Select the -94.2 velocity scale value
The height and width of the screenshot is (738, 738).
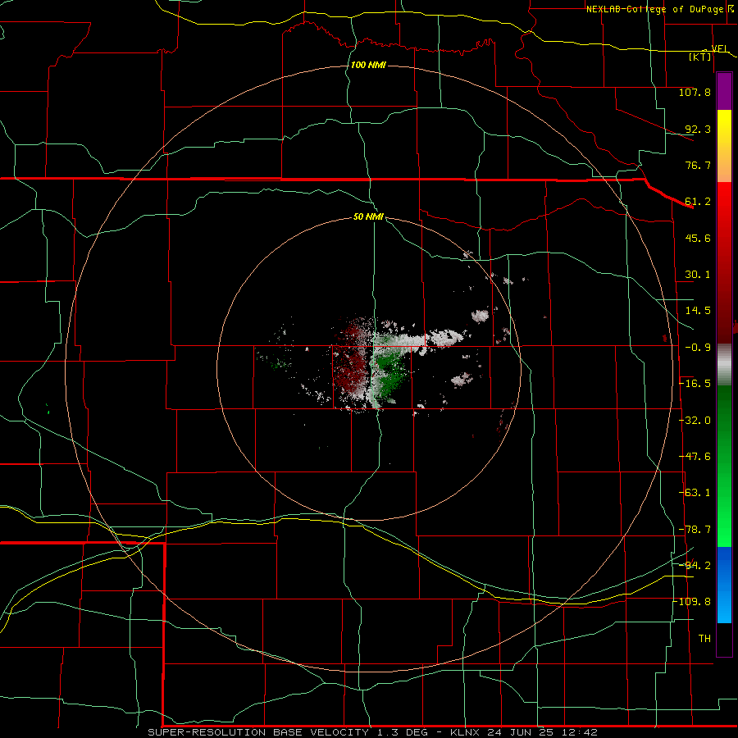[695, 565]
